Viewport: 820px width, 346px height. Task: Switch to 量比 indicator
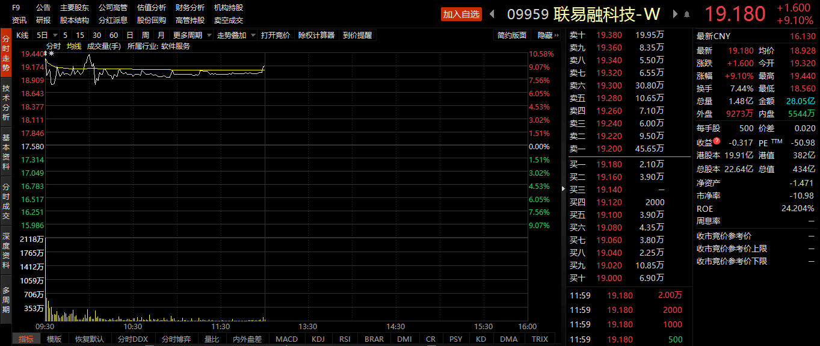click(212, 339)
